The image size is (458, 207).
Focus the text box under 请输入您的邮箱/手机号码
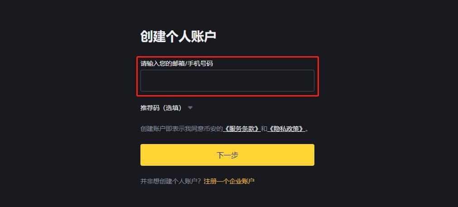(227, 81)
